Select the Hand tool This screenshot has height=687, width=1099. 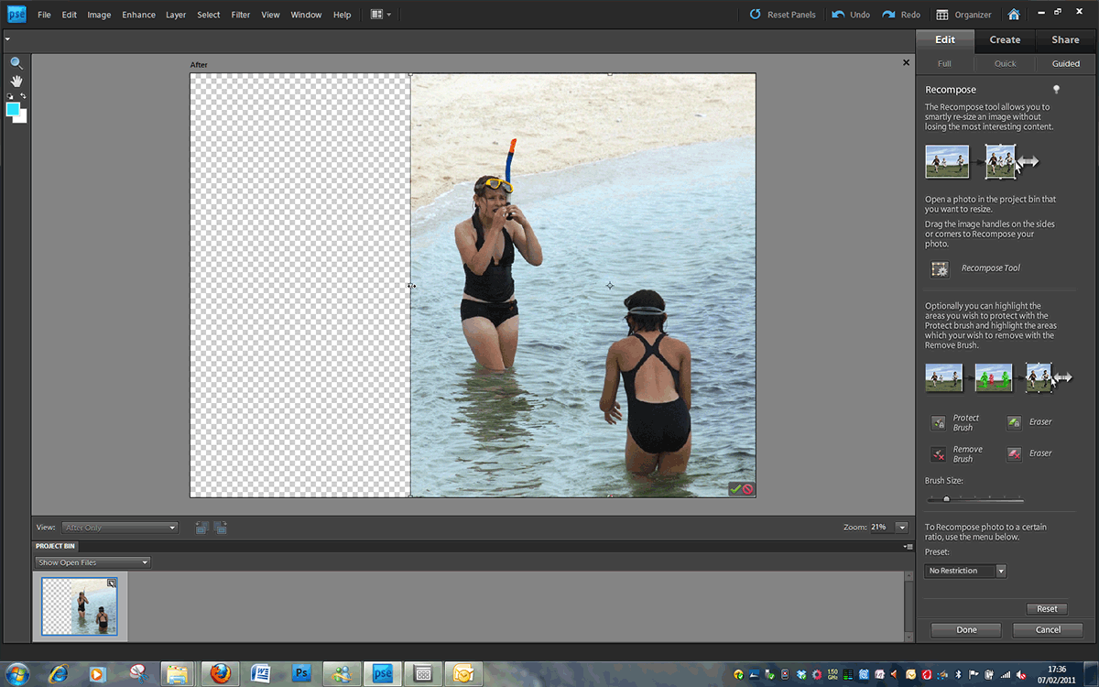pos(16,81)
